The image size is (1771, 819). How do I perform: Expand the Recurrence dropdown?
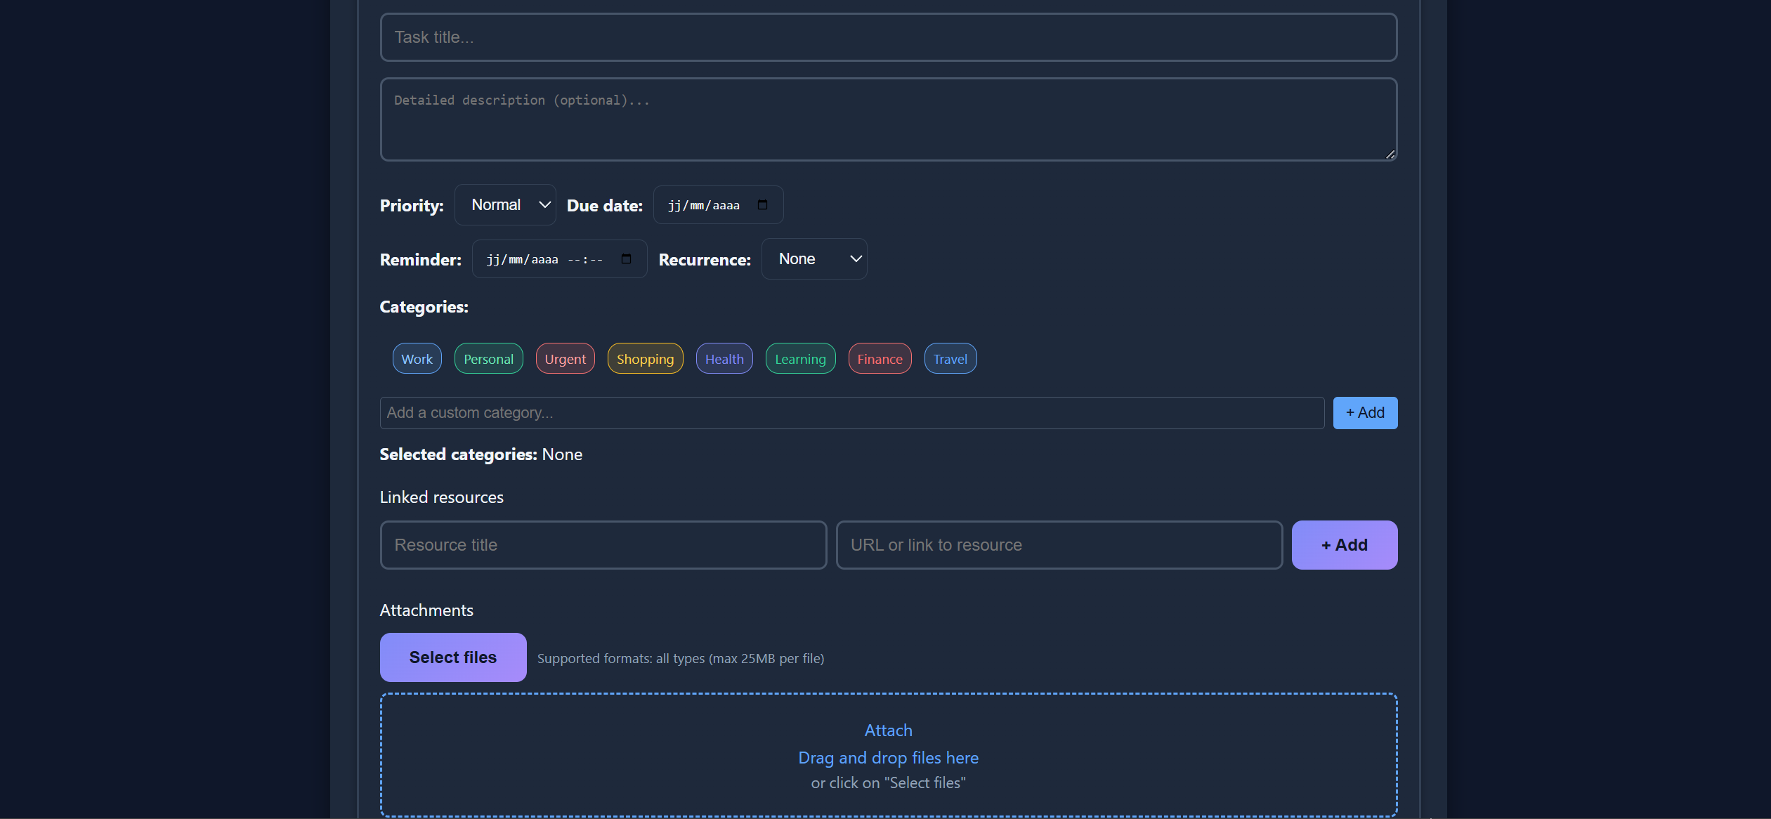813,259
